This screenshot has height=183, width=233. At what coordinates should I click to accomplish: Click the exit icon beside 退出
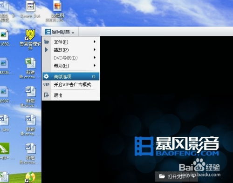pos(47,95)
